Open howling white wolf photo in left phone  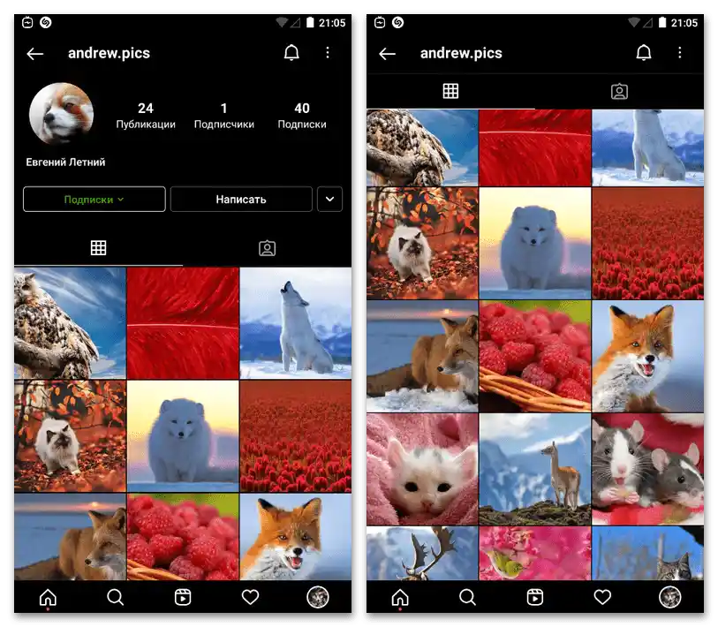(x=296, y=323)
